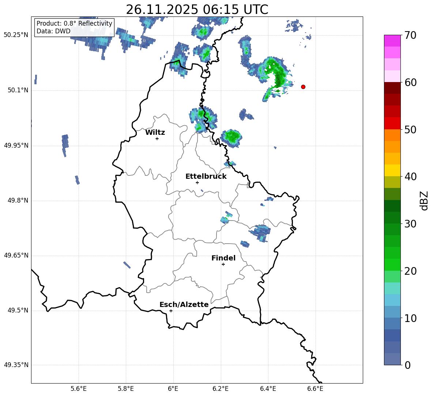This screenshot has height=396, width=433.
Task: Click the 6.6°E longitude label
Action: (315, 389)
